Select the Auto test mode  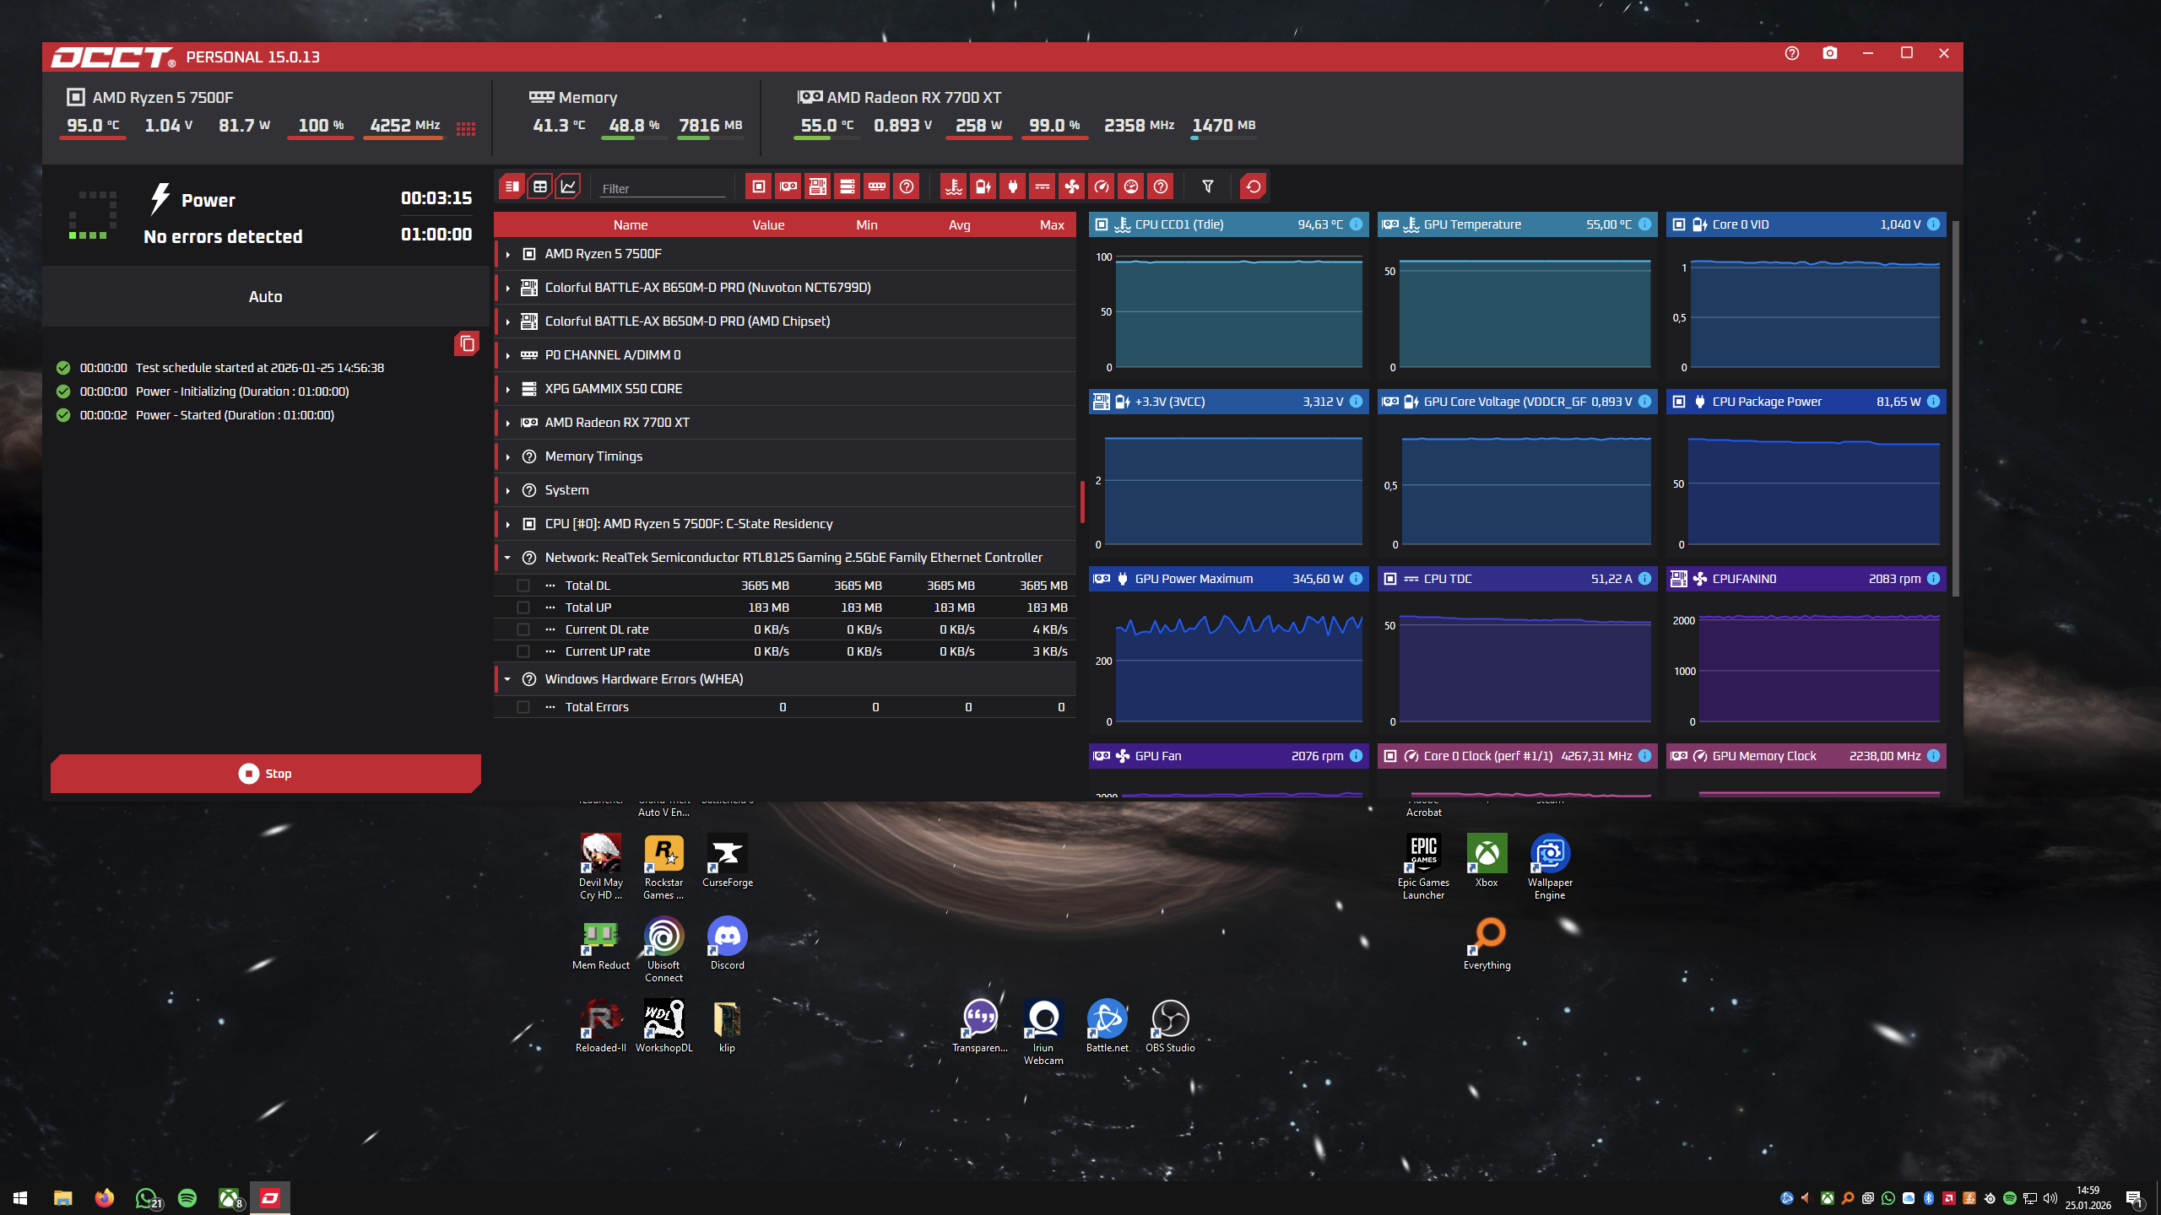pyautogui.click(x=265, y=297)
